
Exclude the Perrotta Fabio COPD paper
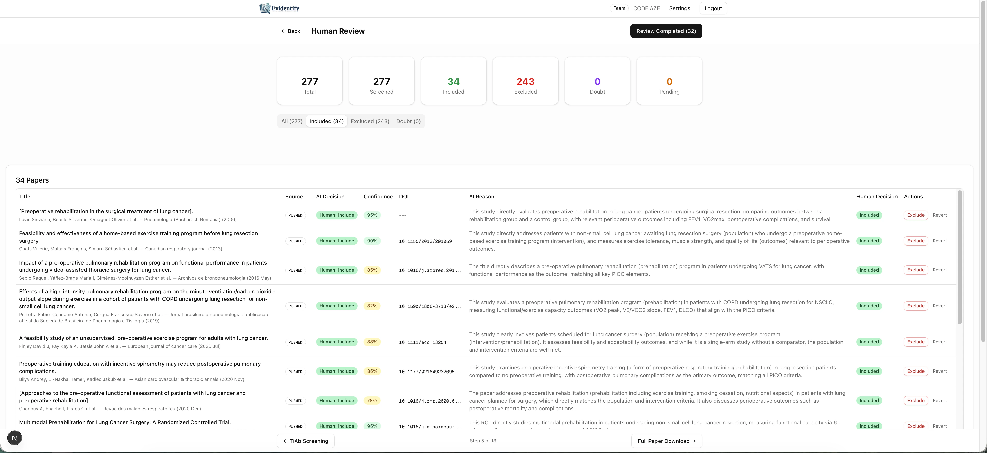tap(916, 306)
